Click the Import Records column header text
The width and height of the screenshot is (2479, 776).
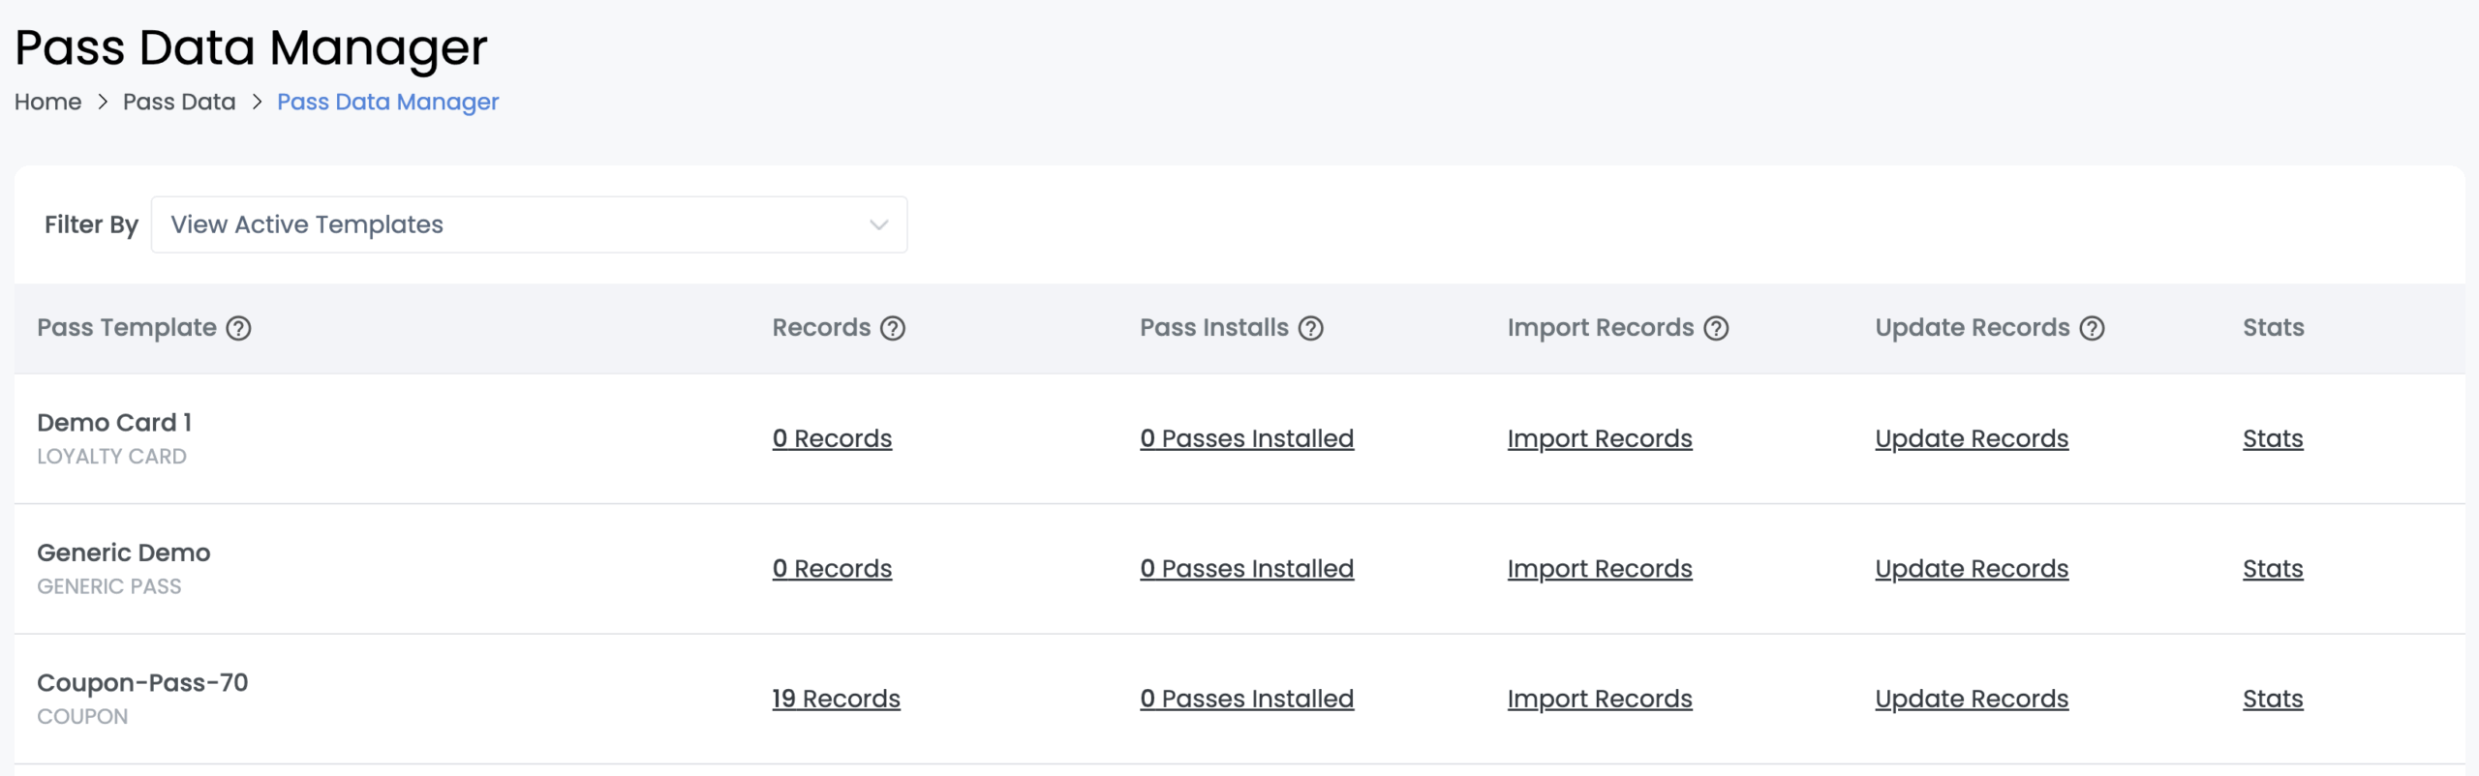pos(1601,328)
